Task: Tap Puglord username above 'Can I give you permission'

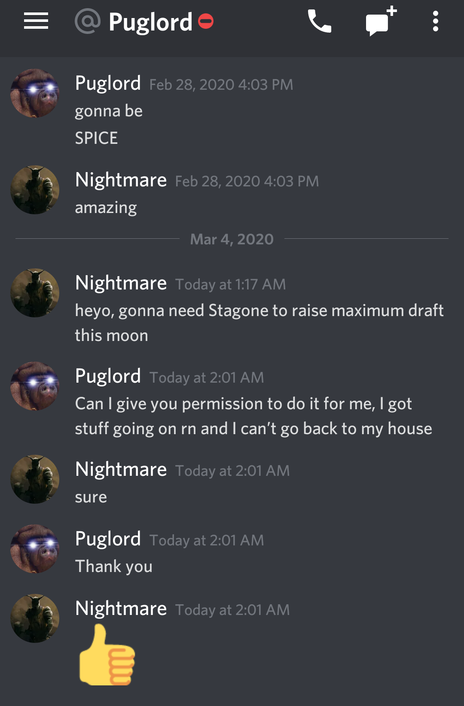Action: (x=108, y=376)
